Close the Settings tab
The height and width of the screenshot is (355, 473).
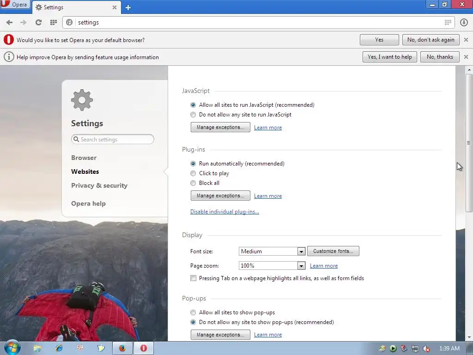point(115,7)
